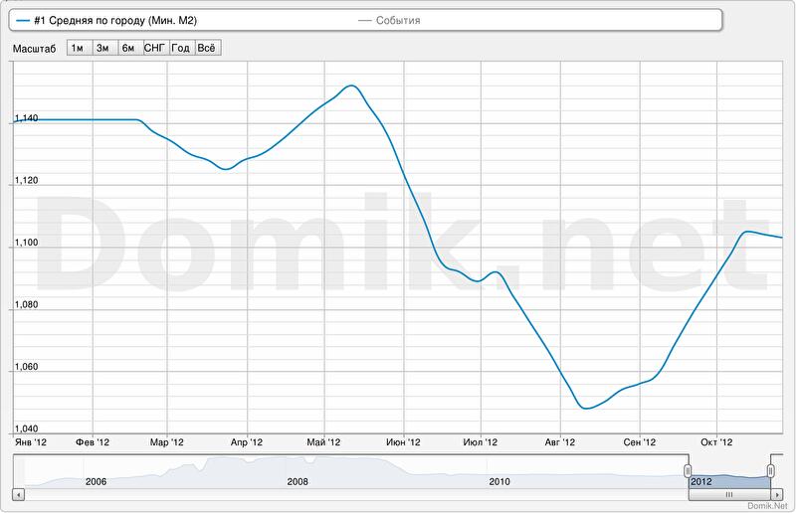Grab the right navigator range handle
The width and height of the screenshot is (796, 513).
(771, 470)
